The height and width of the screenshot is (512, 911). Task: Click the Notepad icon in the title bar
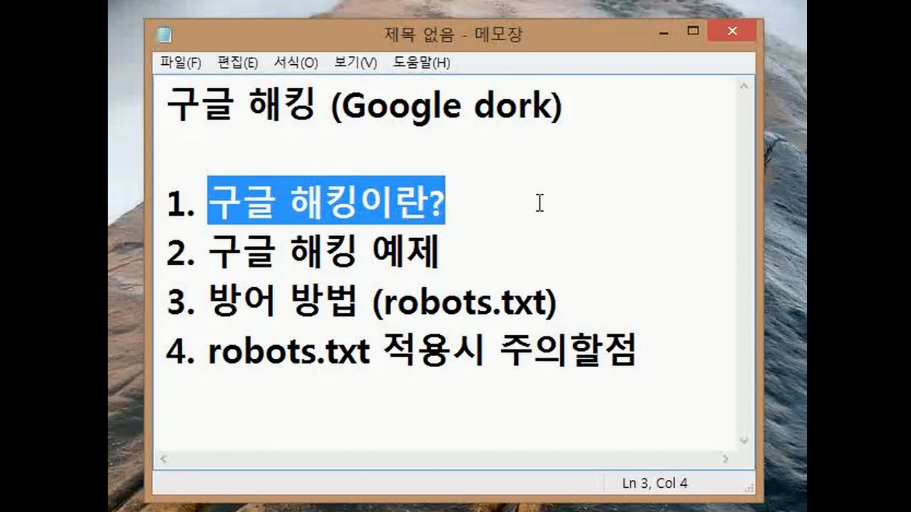(x=165, y=34)
